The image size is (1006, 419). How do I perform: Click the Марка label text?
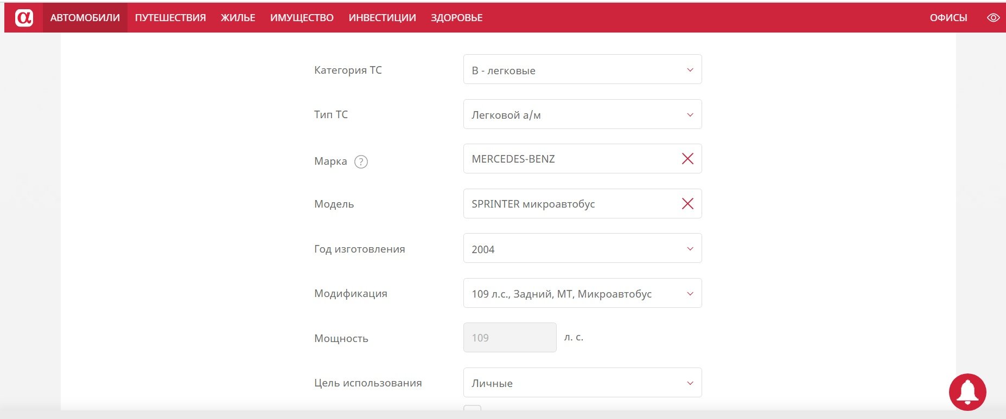(x=330, y=162)
